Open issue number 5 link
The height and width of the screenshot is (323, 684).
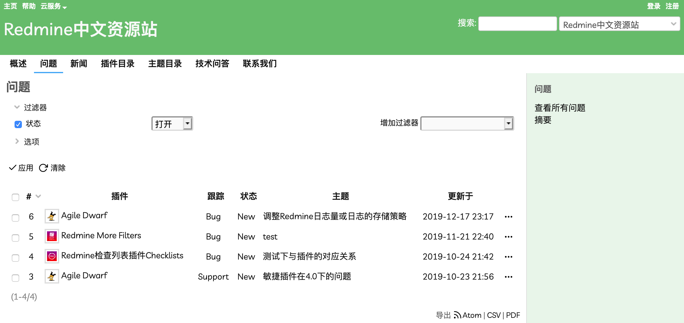(x=31, y=237)
